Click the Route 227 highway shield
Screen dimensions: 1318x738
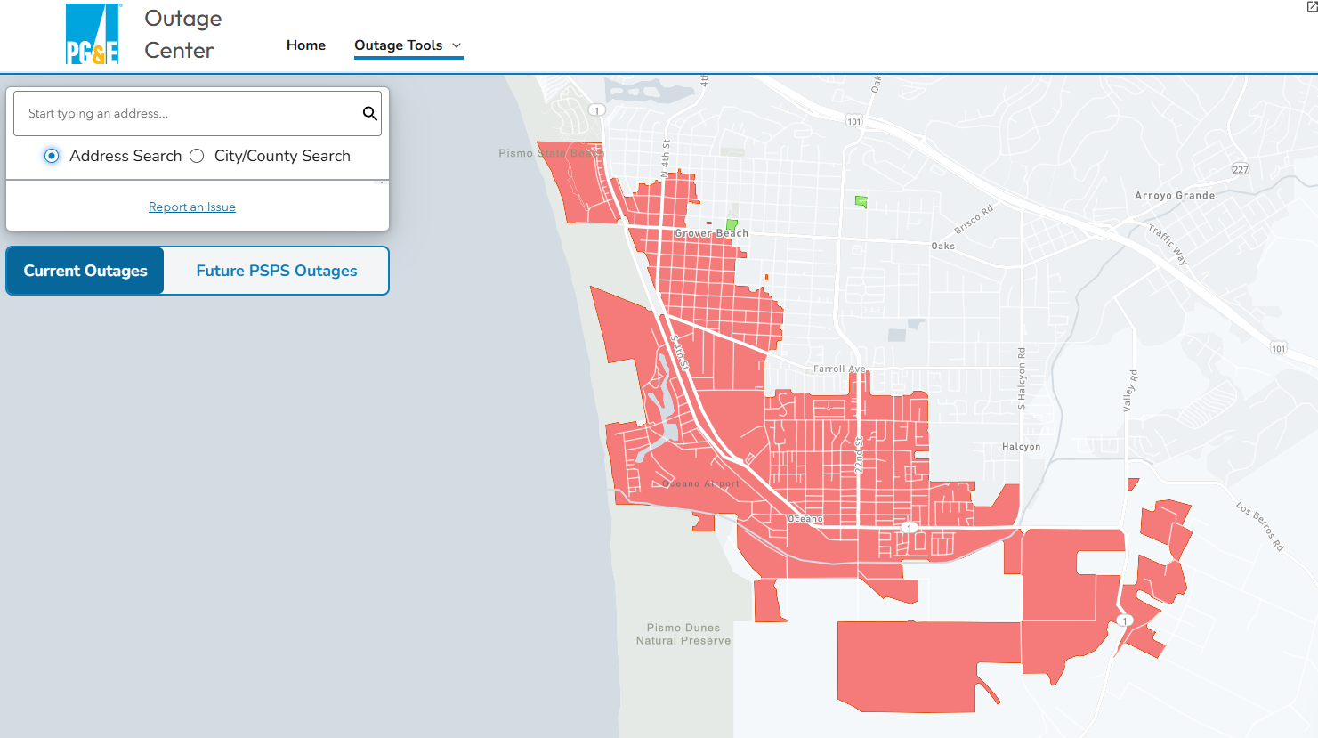click(1241, 169)
